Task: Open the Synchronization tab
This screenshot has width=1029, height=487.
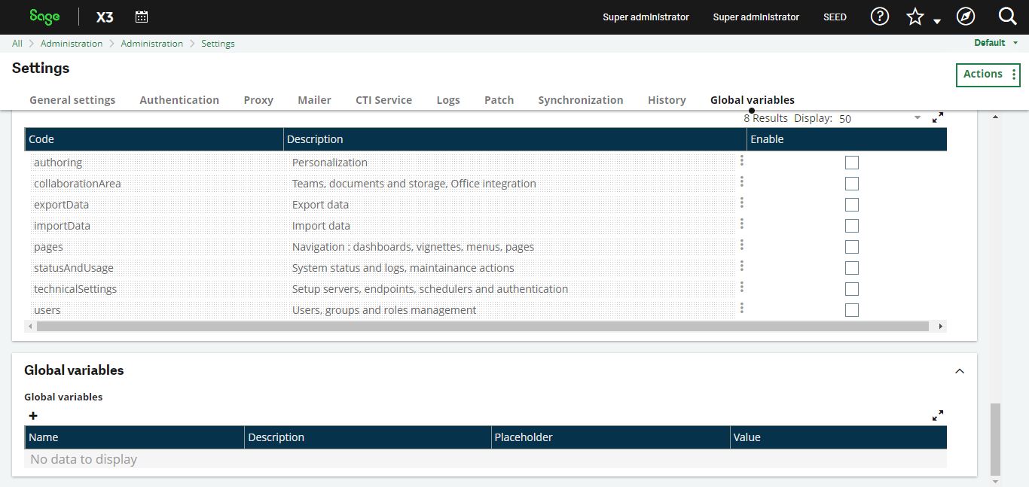Action: pos(580,99)
